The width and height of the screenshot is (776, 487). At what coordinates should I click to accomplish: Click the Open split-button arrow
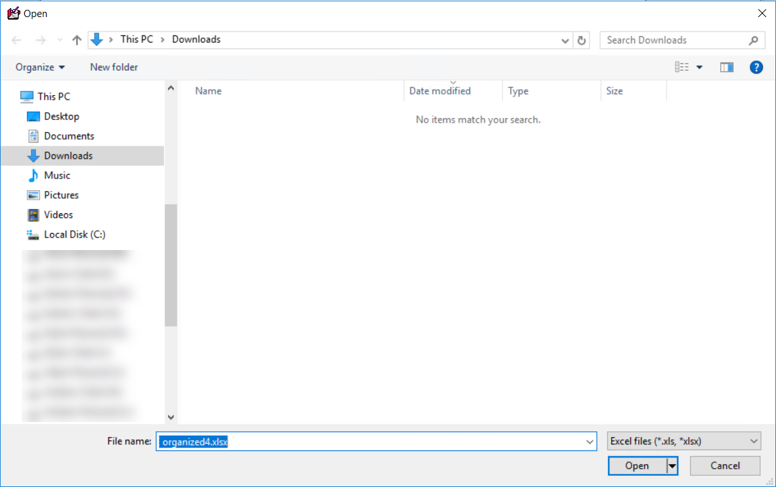tap(672, 466)
